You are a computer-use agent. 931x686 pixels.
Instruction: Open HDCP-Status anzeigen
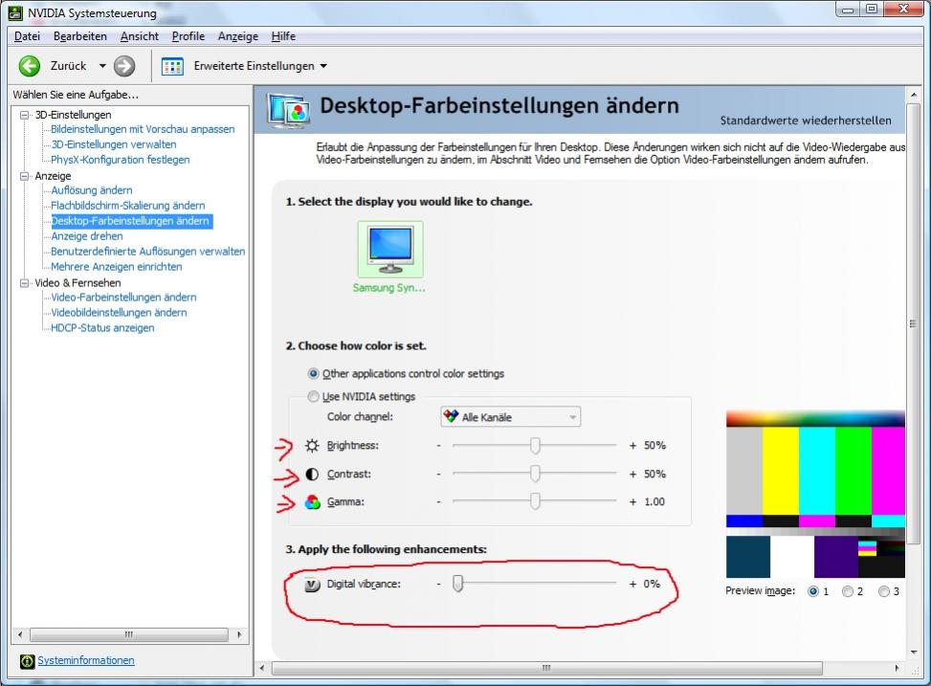(102, 328)
